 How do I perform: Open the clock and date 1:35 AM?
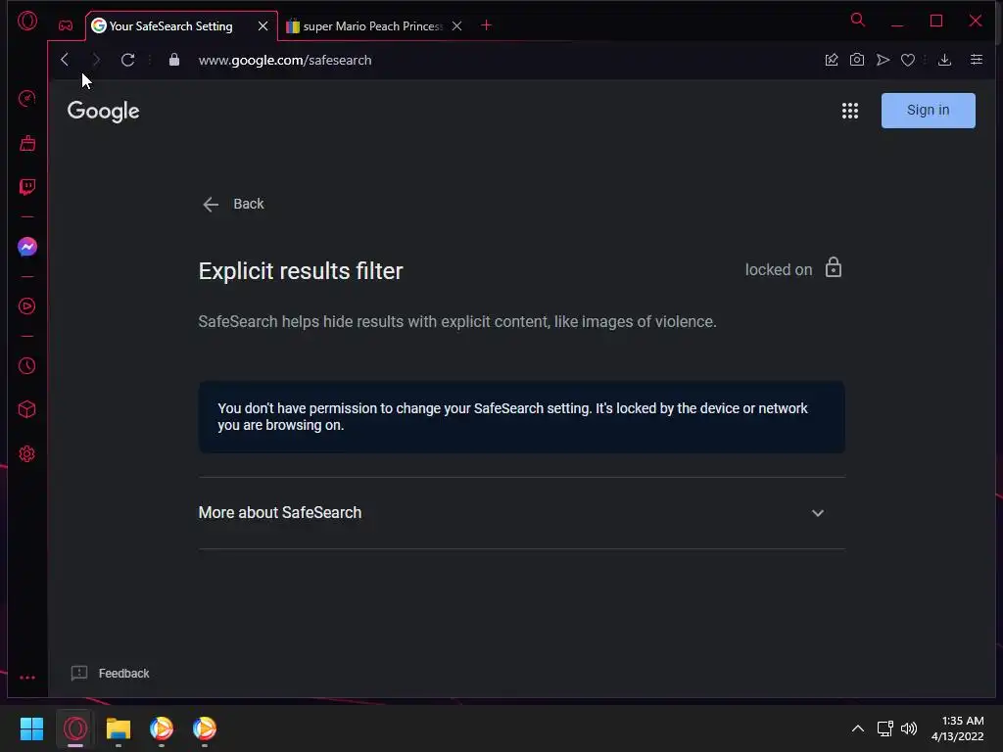958,728
